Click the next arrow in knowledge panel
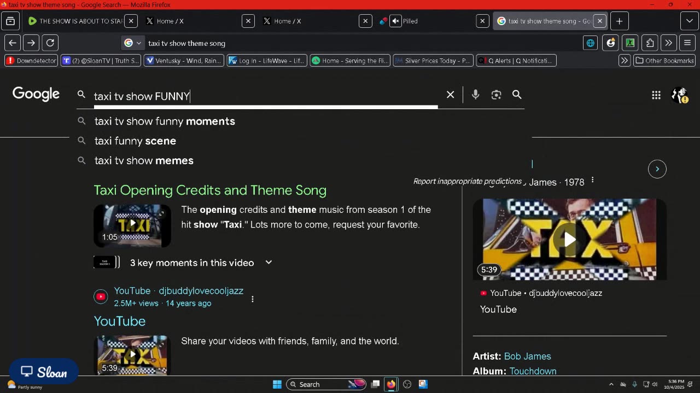700x393 pixels. pyautogui.click(x=657, y=169)
